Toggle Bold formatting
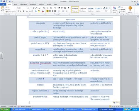This screenshot has height=111, width=139. [18, 11]
